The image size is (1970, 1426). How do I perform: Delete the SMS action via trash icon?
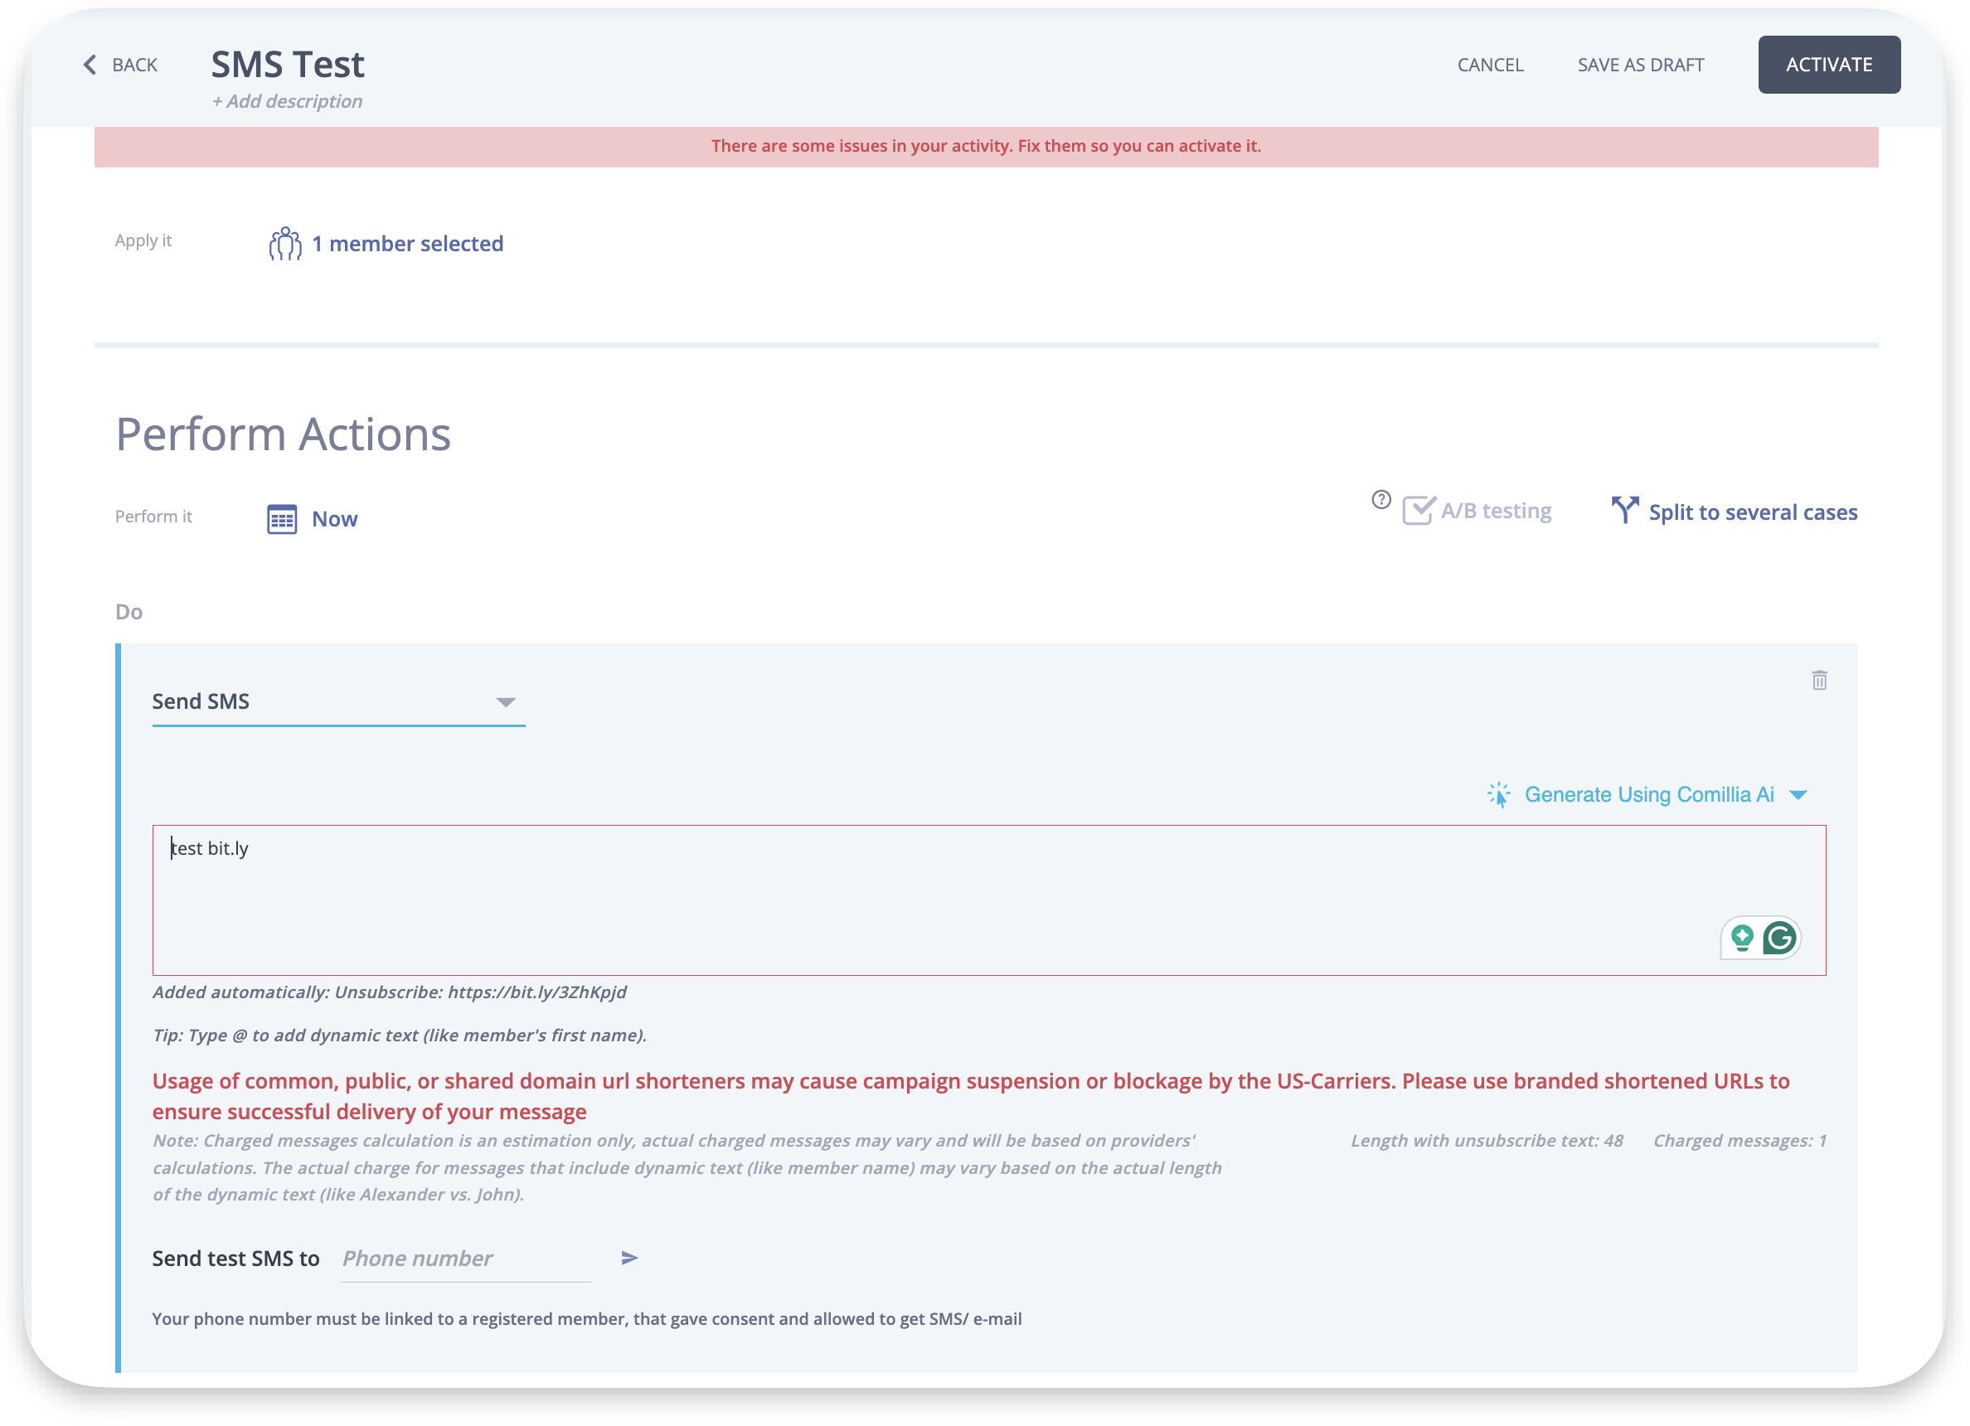coord(1819,680)
